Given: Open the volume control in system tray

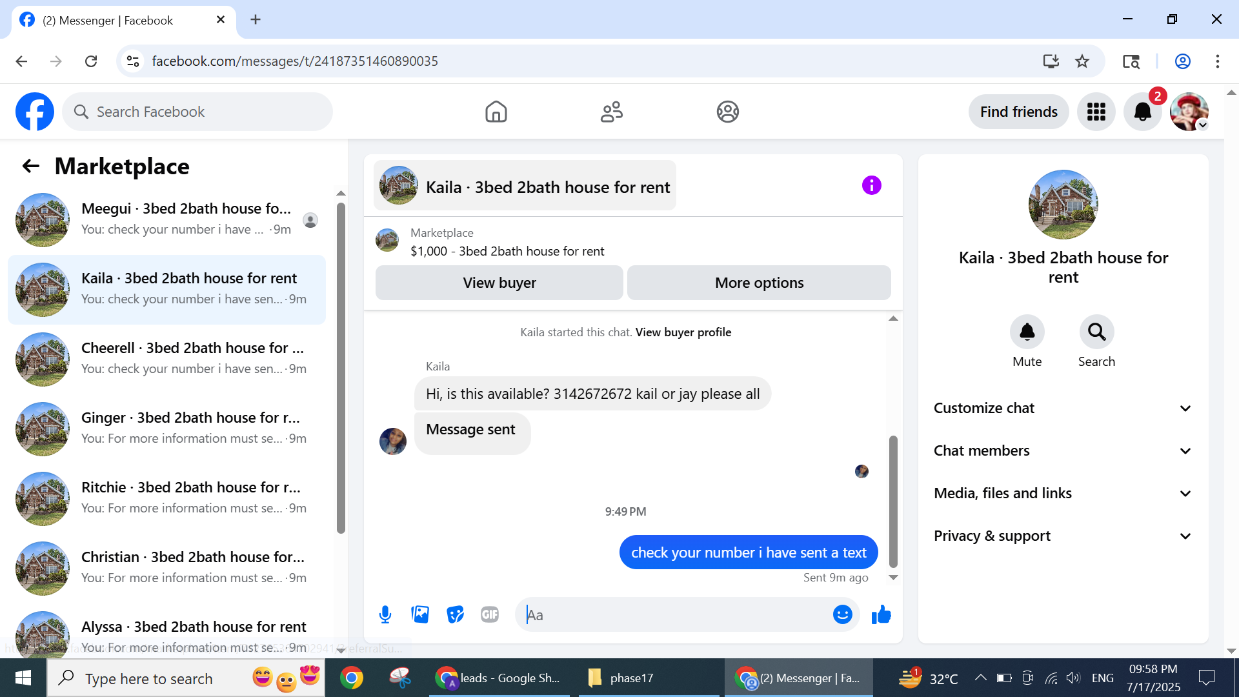Looking at the screenshot, I should pyautogui.click(x=1073, y=678).
